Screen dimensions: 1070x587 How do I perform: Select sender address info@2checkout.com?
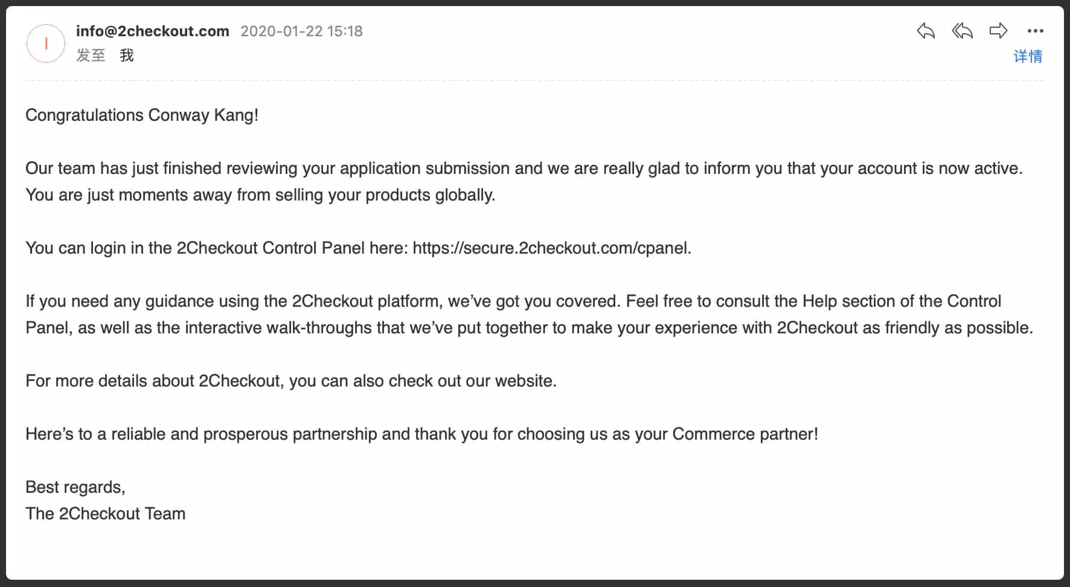click(153, 31)
